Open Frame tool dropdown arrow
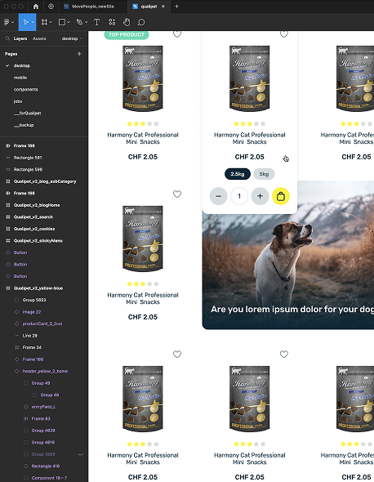The width and height of the screenshot is (374, 482). [x=51, y=22]
